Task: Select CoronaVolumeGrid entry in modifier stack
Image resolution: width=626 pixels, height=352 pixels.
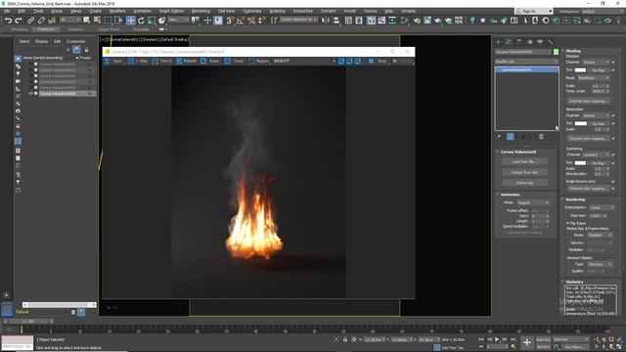Action: pos(526,69)
